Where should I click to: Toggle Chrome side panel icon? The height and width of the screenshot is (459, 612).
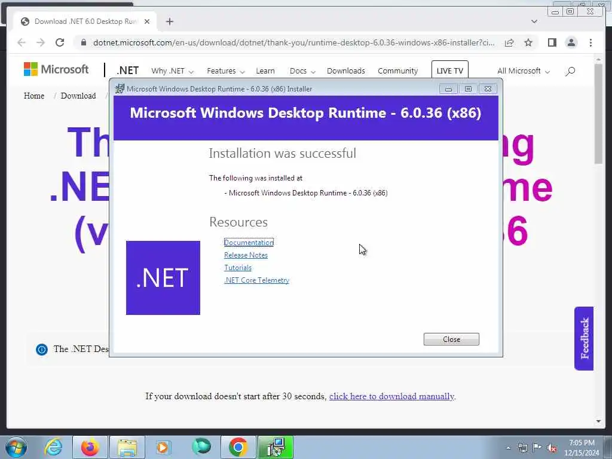click(x=552, y=42)
